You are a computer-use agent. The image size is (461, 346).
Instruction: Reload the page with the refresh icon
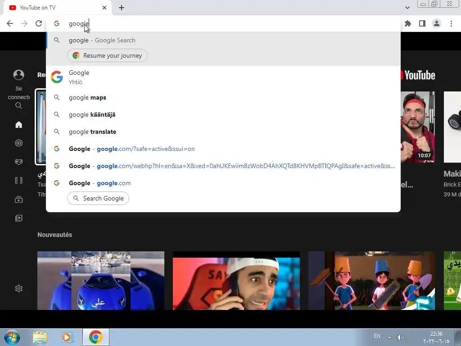pyautogui.click(x=39, y=23)
